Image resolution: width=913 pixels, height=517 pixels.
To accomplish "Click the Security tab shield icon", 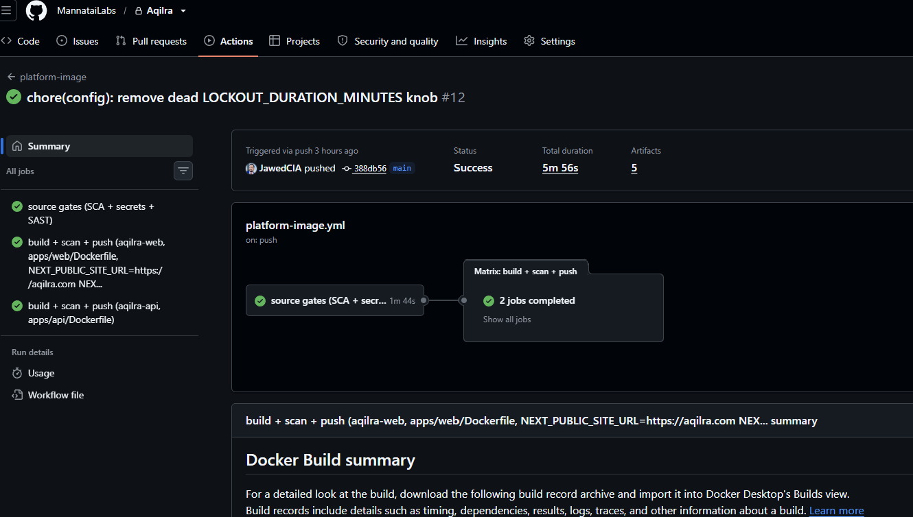I will coord(343,41).
